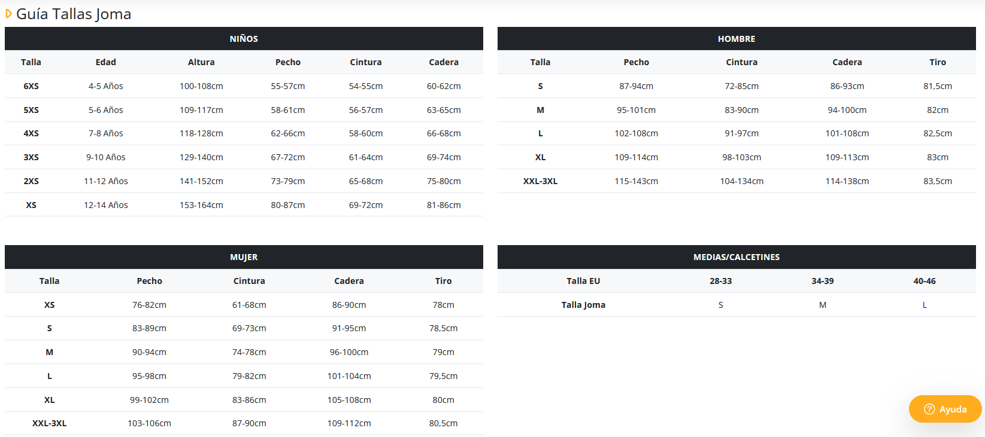Select the MUJER table header
985x437 pixels.
pyautogui.click(x=244, y=257)
